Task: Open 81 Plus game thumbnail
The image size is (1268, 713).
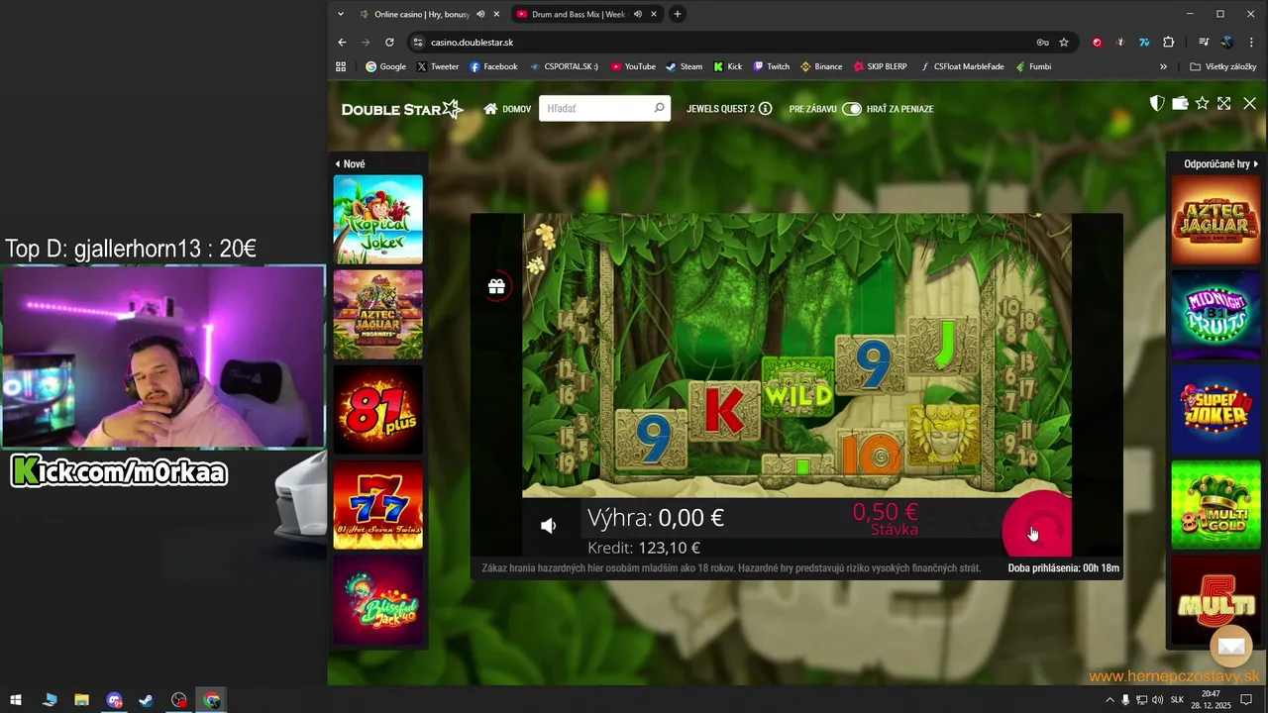Action: pos(377,410)
